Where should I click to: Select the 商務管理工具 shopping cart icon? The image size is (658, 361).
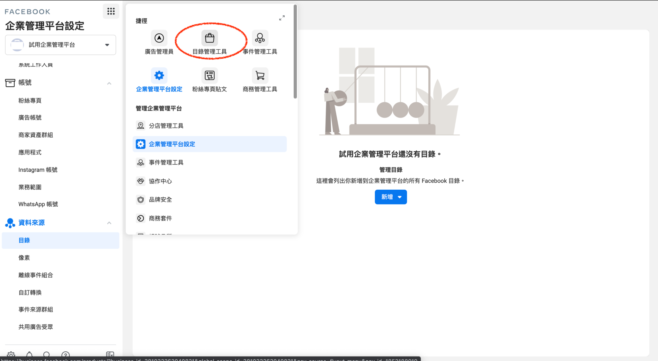[x=260, y=75]
